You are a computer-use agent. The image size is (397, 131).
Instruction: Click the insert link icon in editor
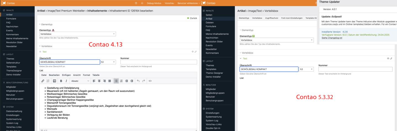click(x=43, y=81)
